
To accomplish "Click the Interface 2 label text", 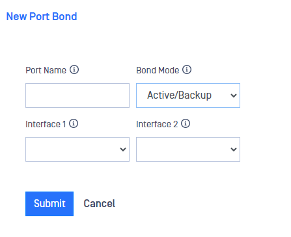I will [x=157, y=124].
